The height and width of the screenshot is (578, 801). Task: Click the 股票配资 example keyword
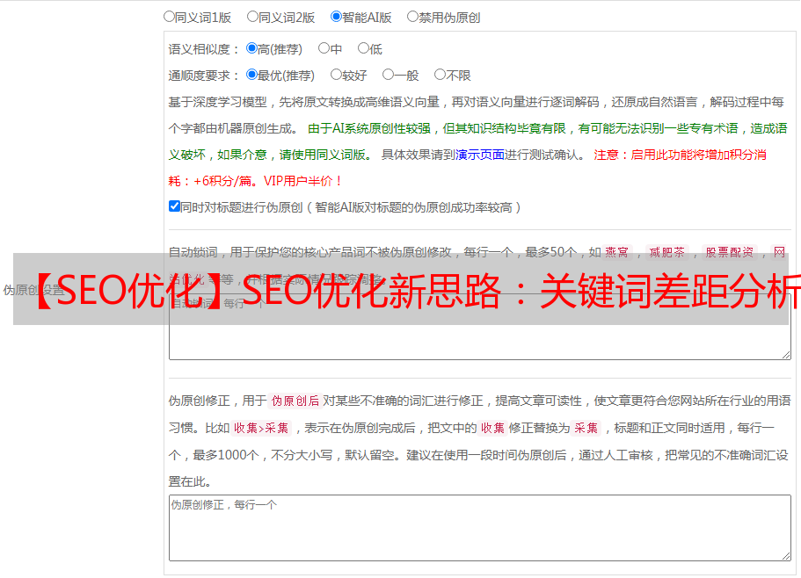tap(730, 252)
